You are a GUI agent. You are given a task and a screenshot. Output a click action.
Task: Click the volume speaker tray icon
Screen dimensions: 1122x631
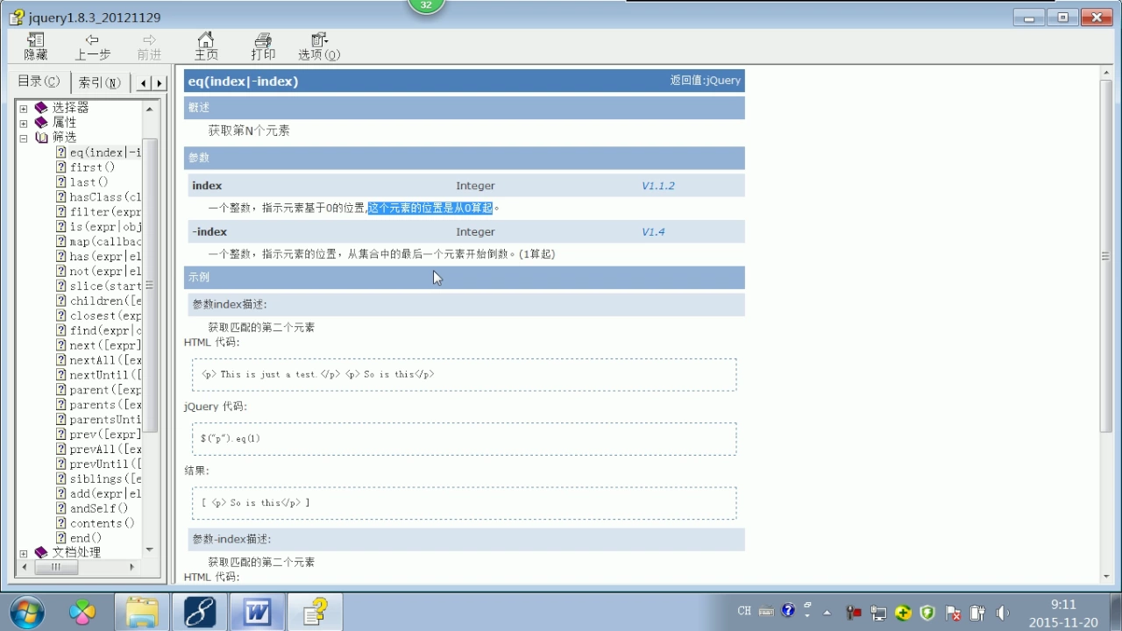pos(1003,613)
